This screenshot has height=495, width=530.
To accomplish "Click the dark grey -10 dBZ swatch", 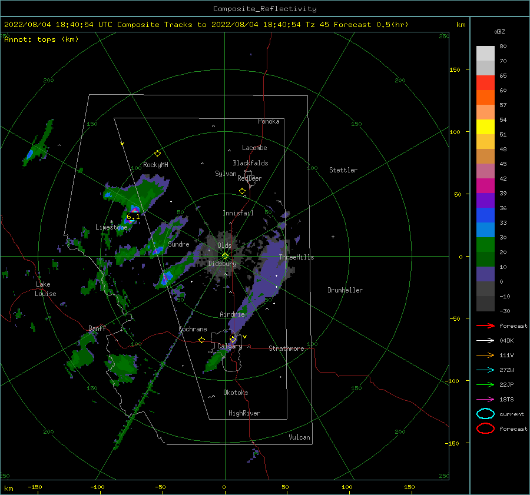I will tap(485, 303).
